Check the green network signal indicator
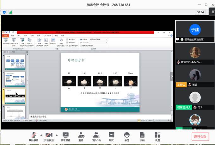Screen dimensions: 215x145 [10, 12]
